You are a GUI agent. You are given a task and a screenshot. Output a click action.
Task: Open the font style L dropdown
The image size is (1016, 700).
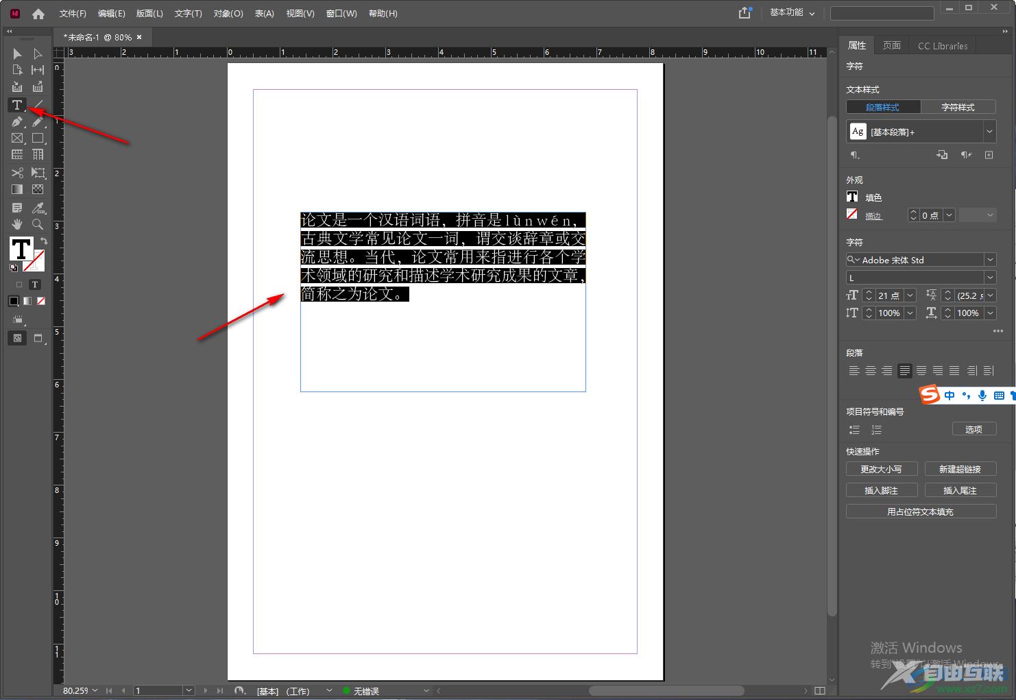click(989, 278)
